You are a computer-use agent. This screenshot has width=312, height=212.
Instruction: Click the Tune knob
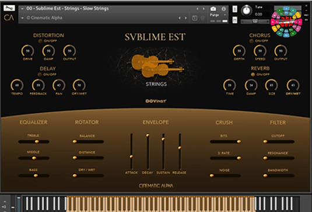pyautogui.click(x=246, y=11)
